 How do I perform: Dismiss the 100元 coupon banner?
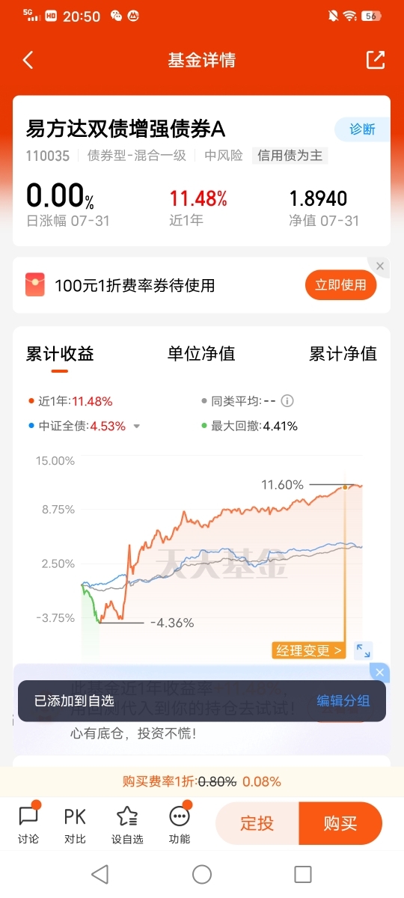(x=380, y=266)
